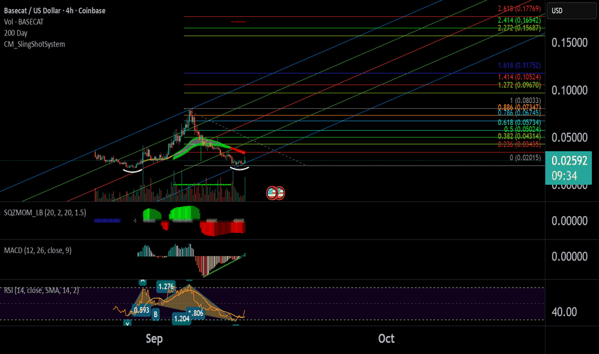Select the 200 Day indicator legend
The image size is (599, 354).
[15, 33]
